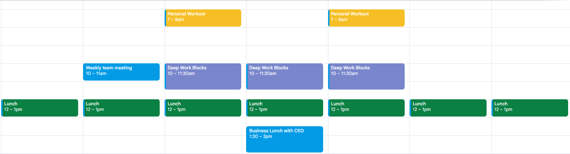
Task: Select the rightmost Personal Workout event
Action: click(x=366, y=18)
